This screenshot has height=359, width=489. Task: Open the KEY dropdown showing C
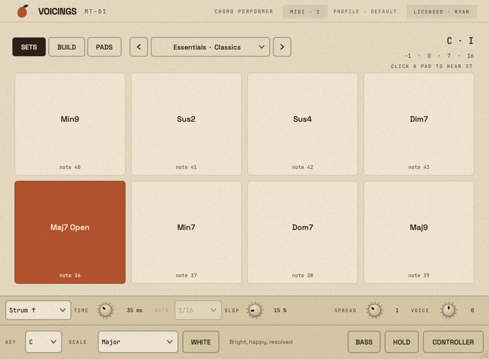(x=44, y=342)
